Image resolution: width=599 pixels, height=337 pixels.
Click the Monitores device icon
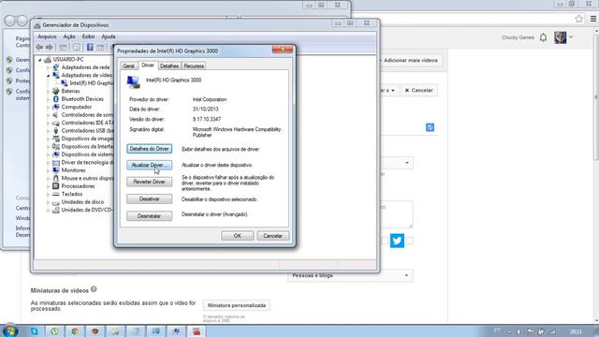56,170
